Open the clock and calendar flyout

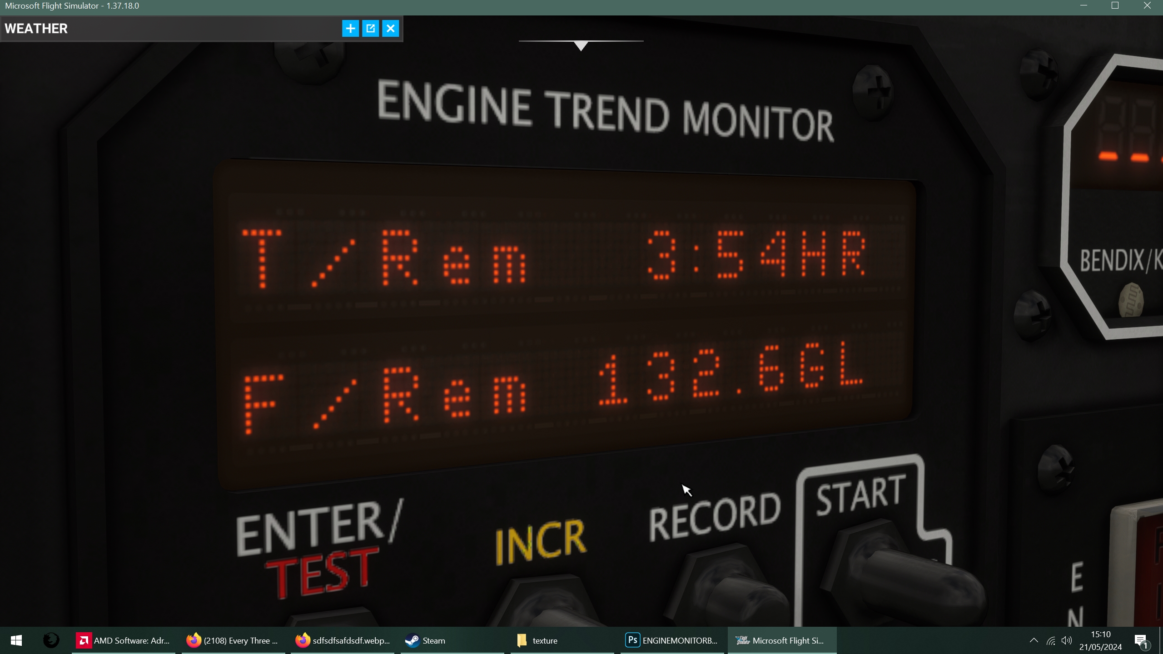[1100, 640]
